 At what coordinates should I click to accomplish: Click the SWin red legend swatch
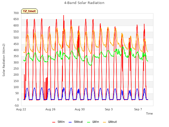(54, 122)
